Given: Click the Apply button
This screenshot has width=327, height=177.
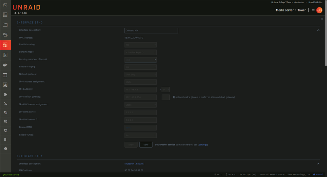Looking at the screenshot, I should click(131, 145).
